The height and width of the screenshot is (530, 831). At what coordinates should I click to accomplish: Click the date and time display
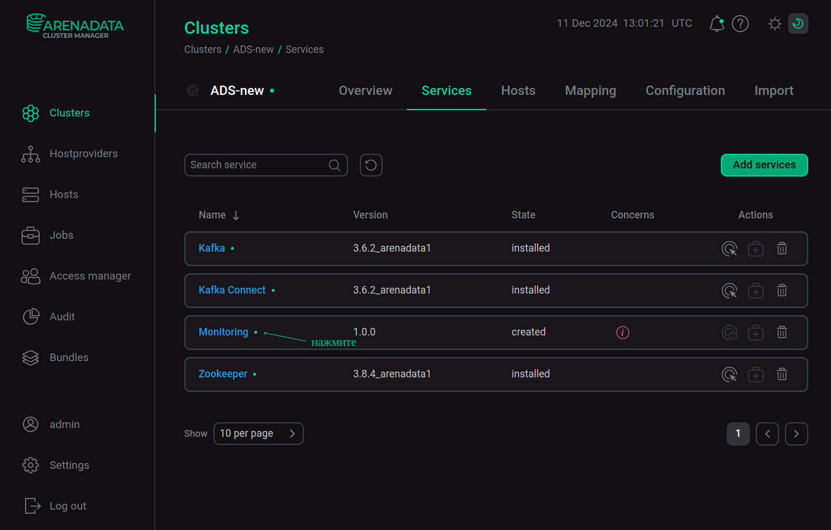coord(625,23)
